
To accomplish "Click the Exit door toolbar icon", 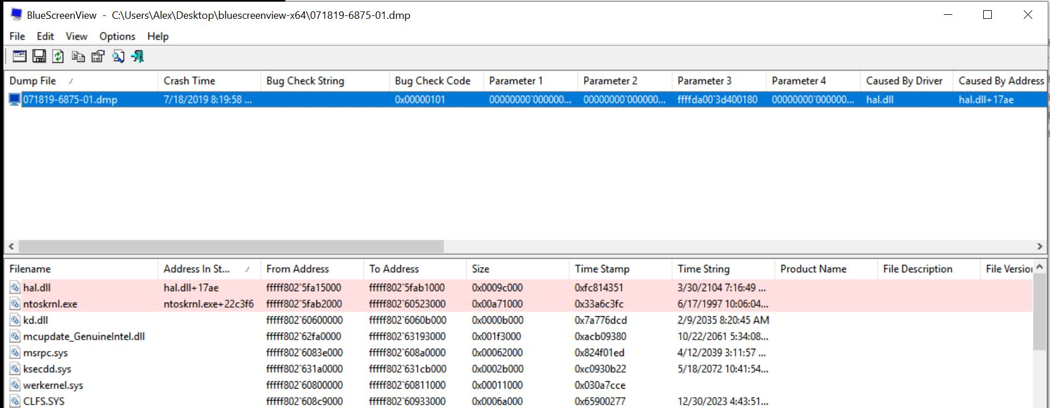I will (x=138, y=56).
